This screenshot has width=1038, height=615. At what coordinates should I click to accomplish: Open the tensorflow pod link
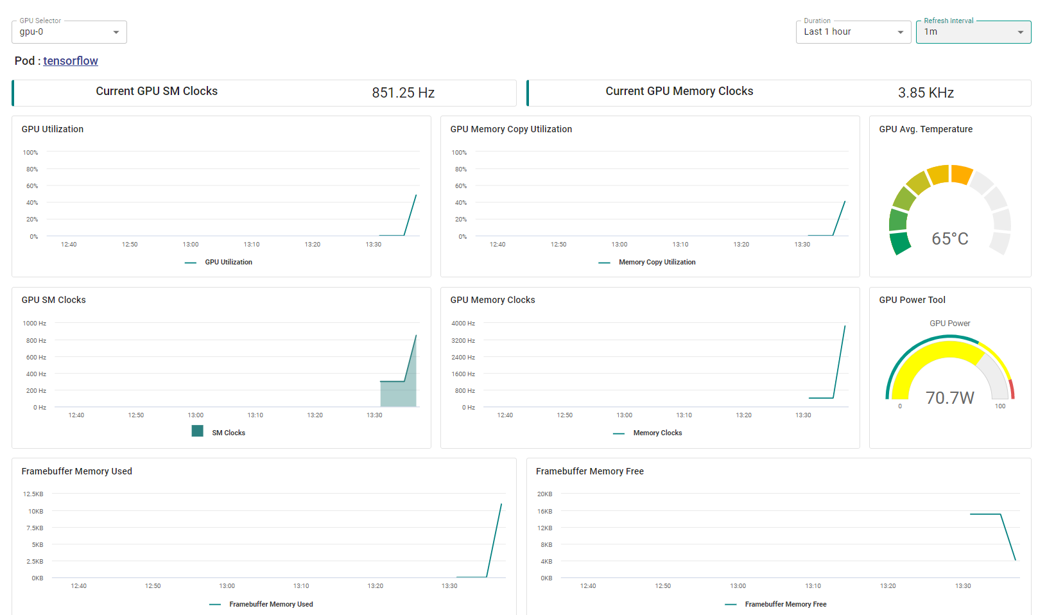click(x=71, y=61)
